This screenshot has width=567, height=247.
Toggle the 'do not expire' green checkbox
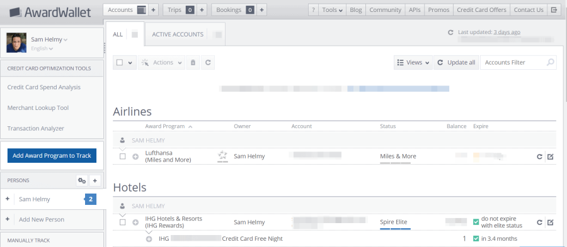click(476, 222)
